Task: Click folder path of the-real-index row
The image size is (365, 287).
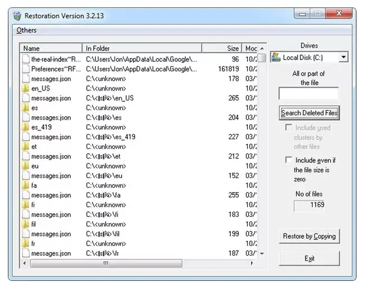Action: (142, 60)
